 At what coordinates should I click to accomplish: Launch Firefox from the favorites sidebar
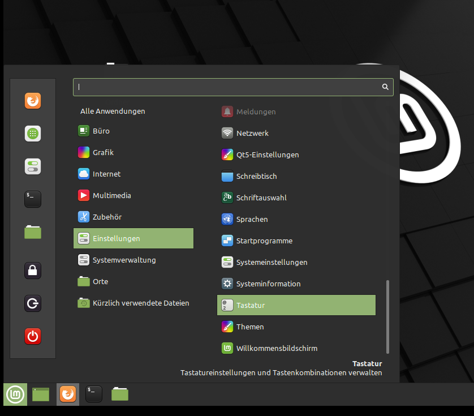[33, 101]
